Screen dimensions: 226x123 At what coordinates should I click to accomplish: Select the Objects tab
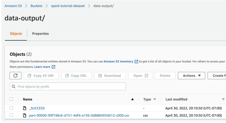(16, 34)
